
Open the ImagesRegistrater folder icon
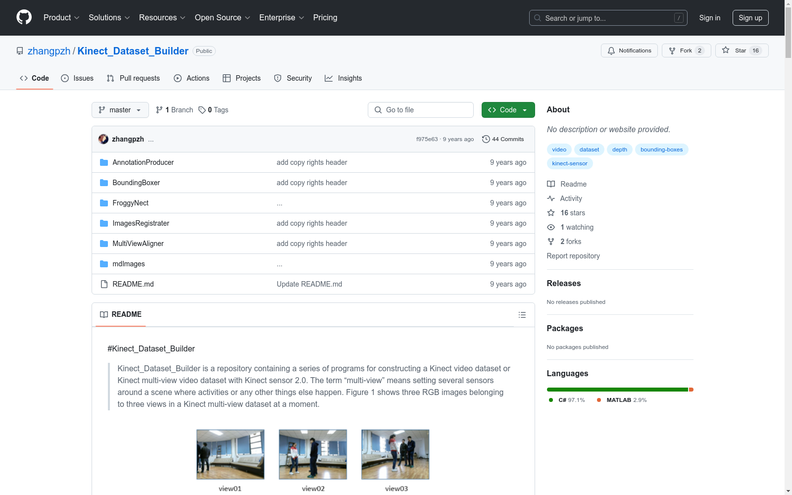tap(104, 223)
